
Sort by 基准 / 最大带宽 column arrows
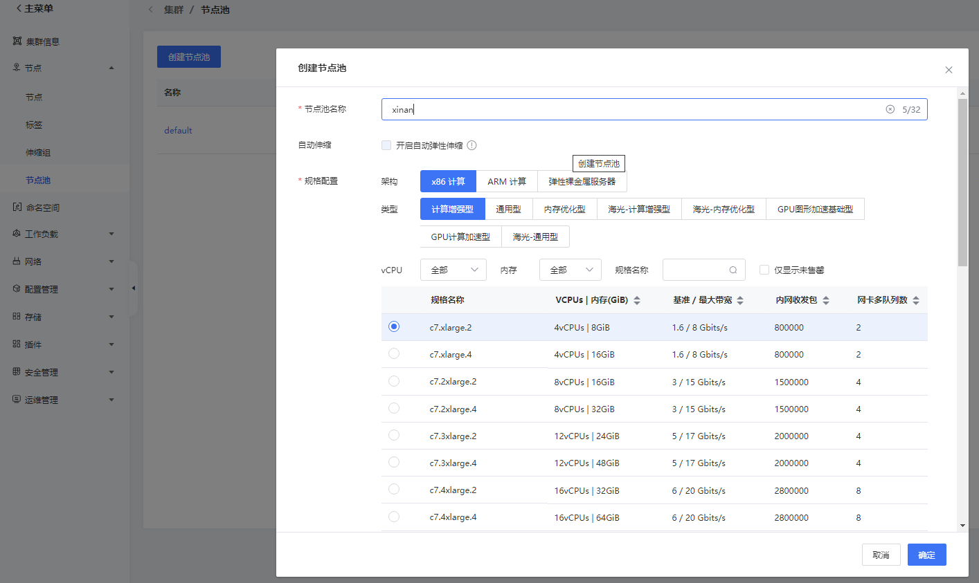pyautogui.click(x=740, y=300)
